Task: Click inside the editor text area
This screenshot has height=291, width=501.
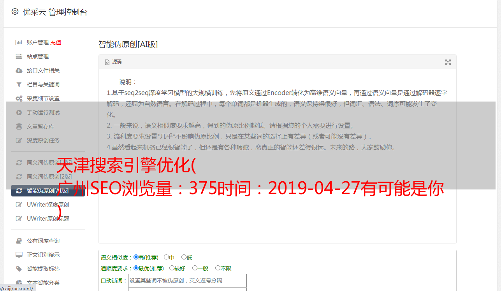Action: pos(277,156)
